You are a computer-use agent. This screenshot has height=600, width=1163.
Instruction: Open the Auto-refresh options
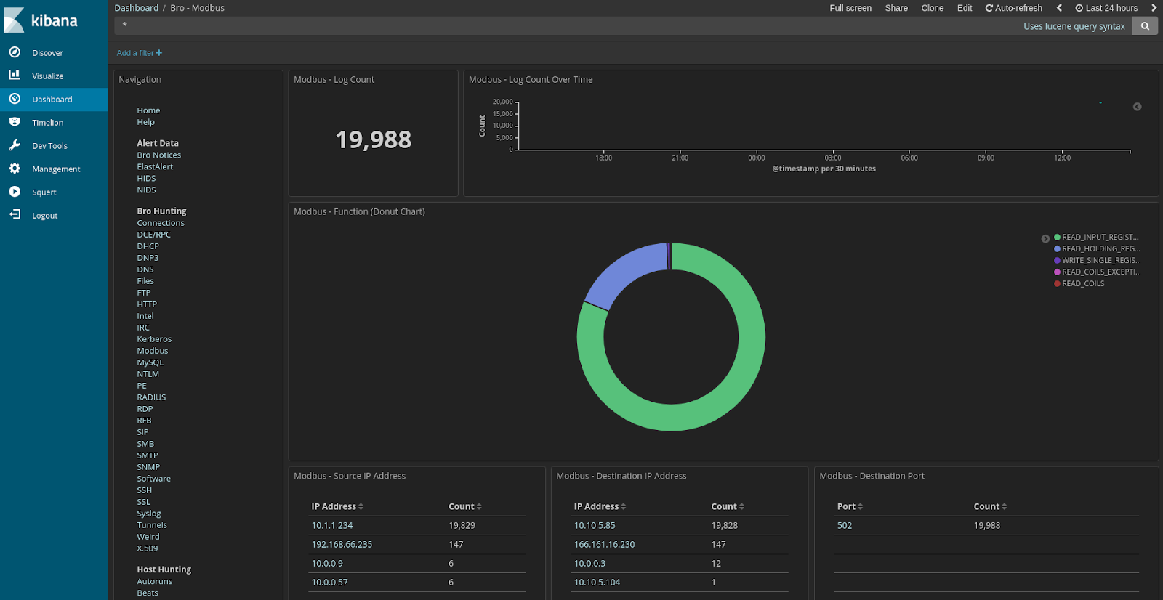(x=1013, y=8)
